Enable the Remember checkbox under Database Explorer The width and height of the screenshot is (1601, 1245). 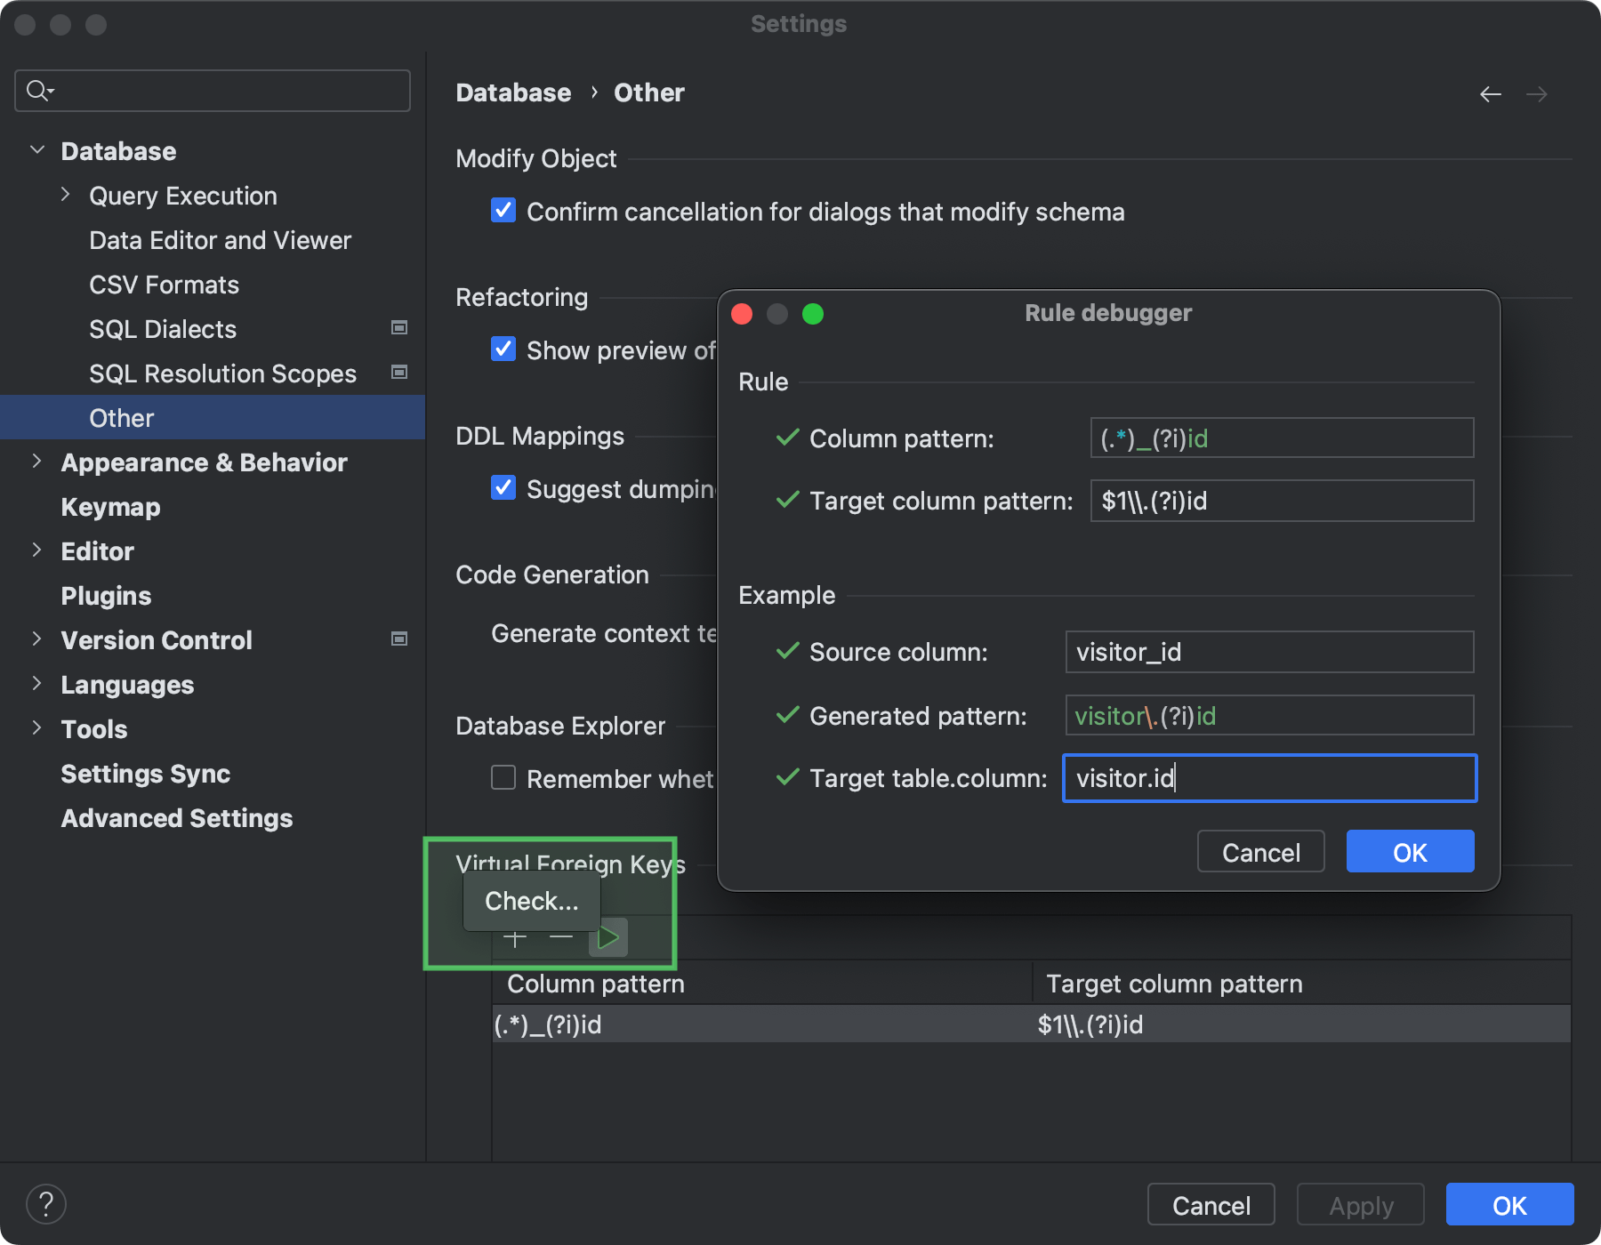tap(503, 777)
